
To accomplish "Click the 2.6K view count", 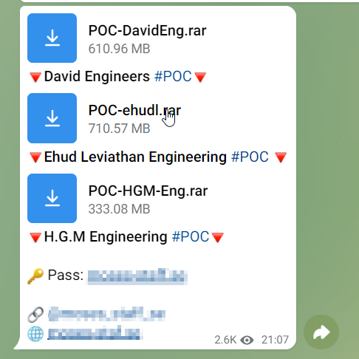I will point(225,340).
